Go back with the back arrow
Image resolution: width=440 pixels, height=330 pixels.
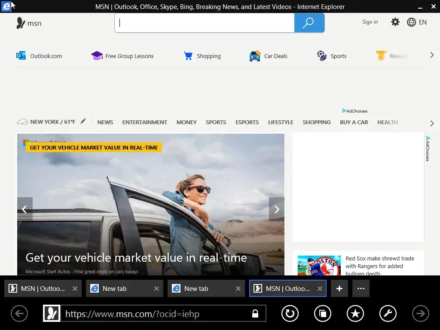pos(19,313)
